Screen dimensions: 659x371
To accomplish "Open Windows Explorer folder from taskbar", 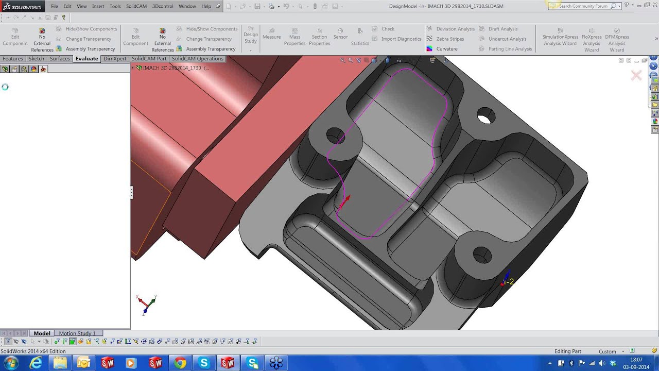I will [x=60, y=363].
